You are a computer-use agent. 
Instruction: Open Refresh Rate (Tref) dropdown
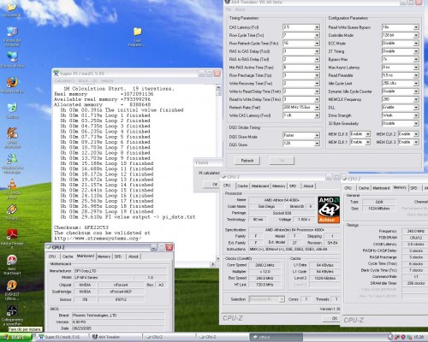pos(317,108)
